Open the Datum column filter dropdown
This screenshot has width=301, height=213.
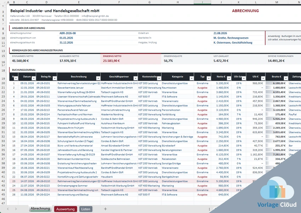click(34, 78)
